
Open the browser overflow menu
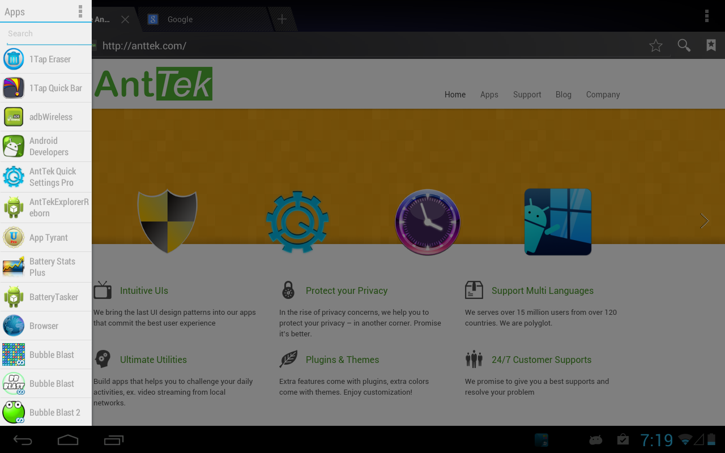(x=706, y=16)
